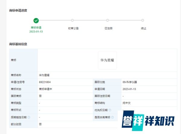Click the 国际分类 row label
The image size is (181, 134).
click(100, 82)
